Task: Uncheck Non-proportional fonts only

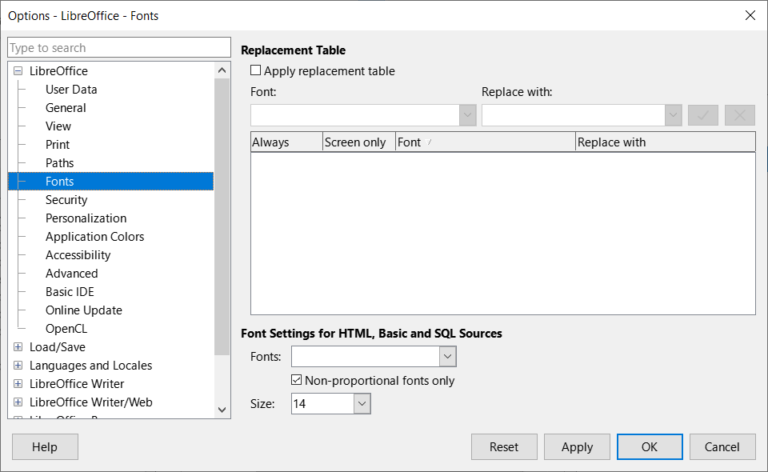Action: (x=297, y=381)
